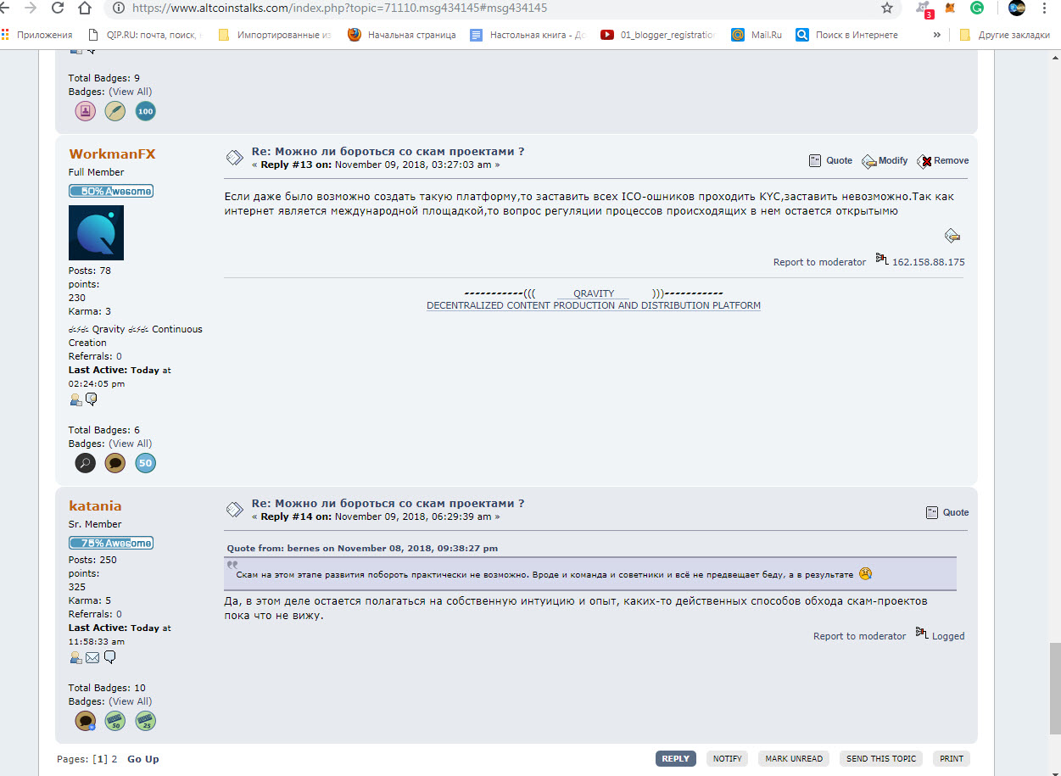Open the Приложения apps shortcut
Screen dimensions: 1061x776
pos(37,35)
